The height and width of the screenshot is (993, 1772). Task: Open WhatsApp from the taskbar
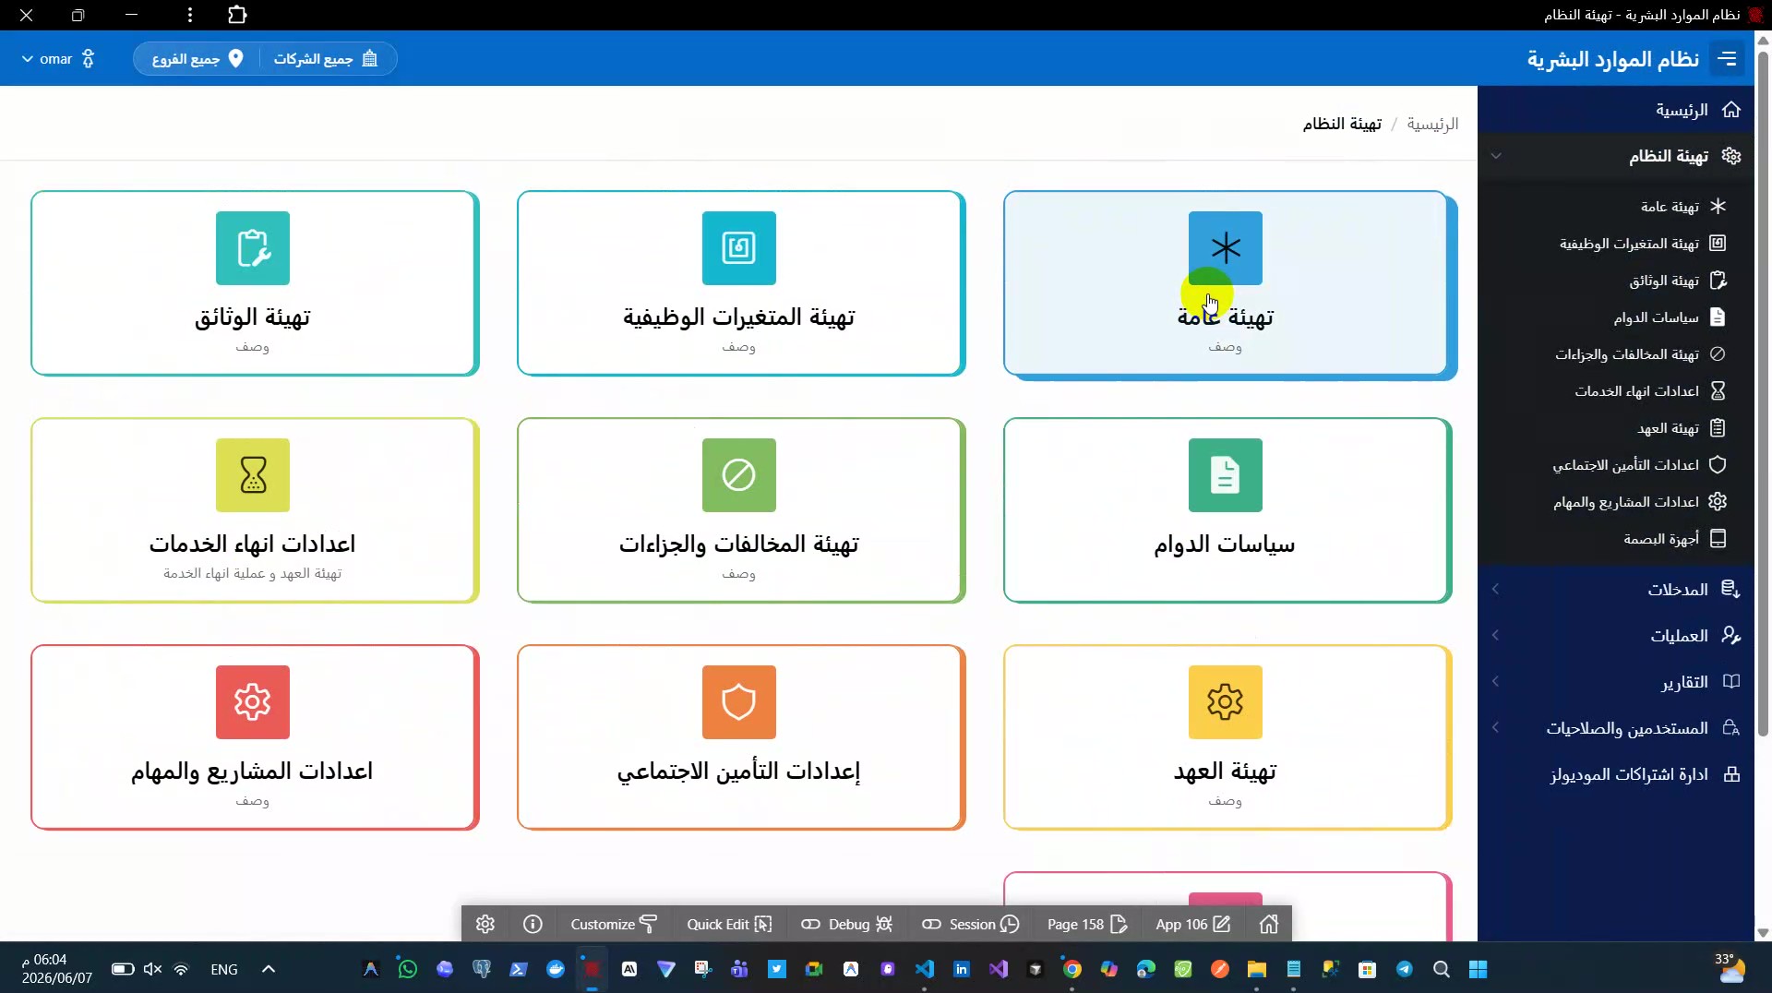[x=407, y=969]
